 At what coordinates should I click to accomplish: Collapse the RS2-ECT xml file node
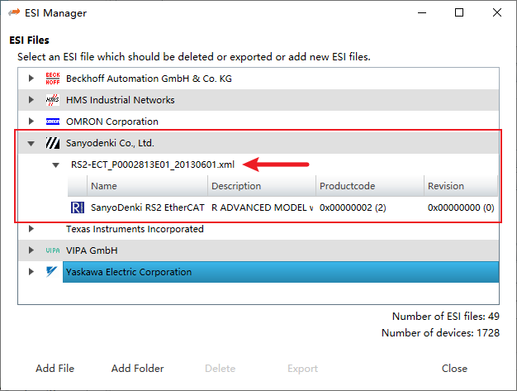pos(55,165)
